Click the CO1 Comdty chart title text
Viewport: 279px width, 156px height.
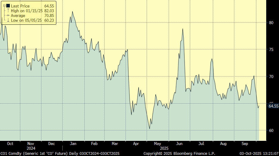[60, 153]
